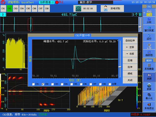The width and height of the screenshot is (156, 117).
Task: Click the 分析 (Analysis) icon in sidebar
Action: coord(149,20)
